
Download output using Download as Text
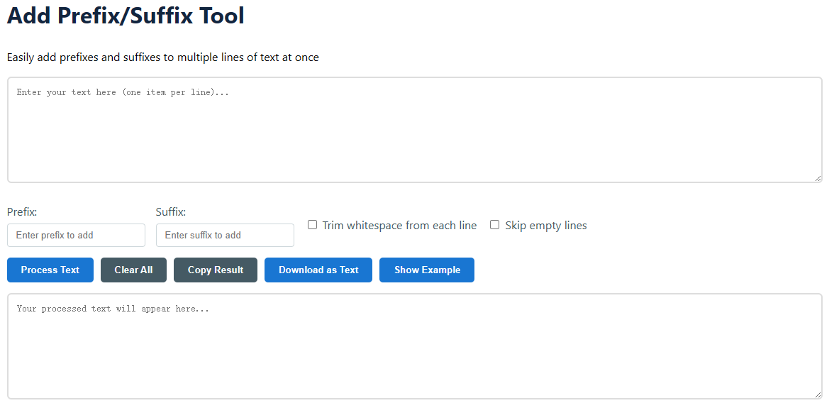pyautogui.click(x=318, y=270)
